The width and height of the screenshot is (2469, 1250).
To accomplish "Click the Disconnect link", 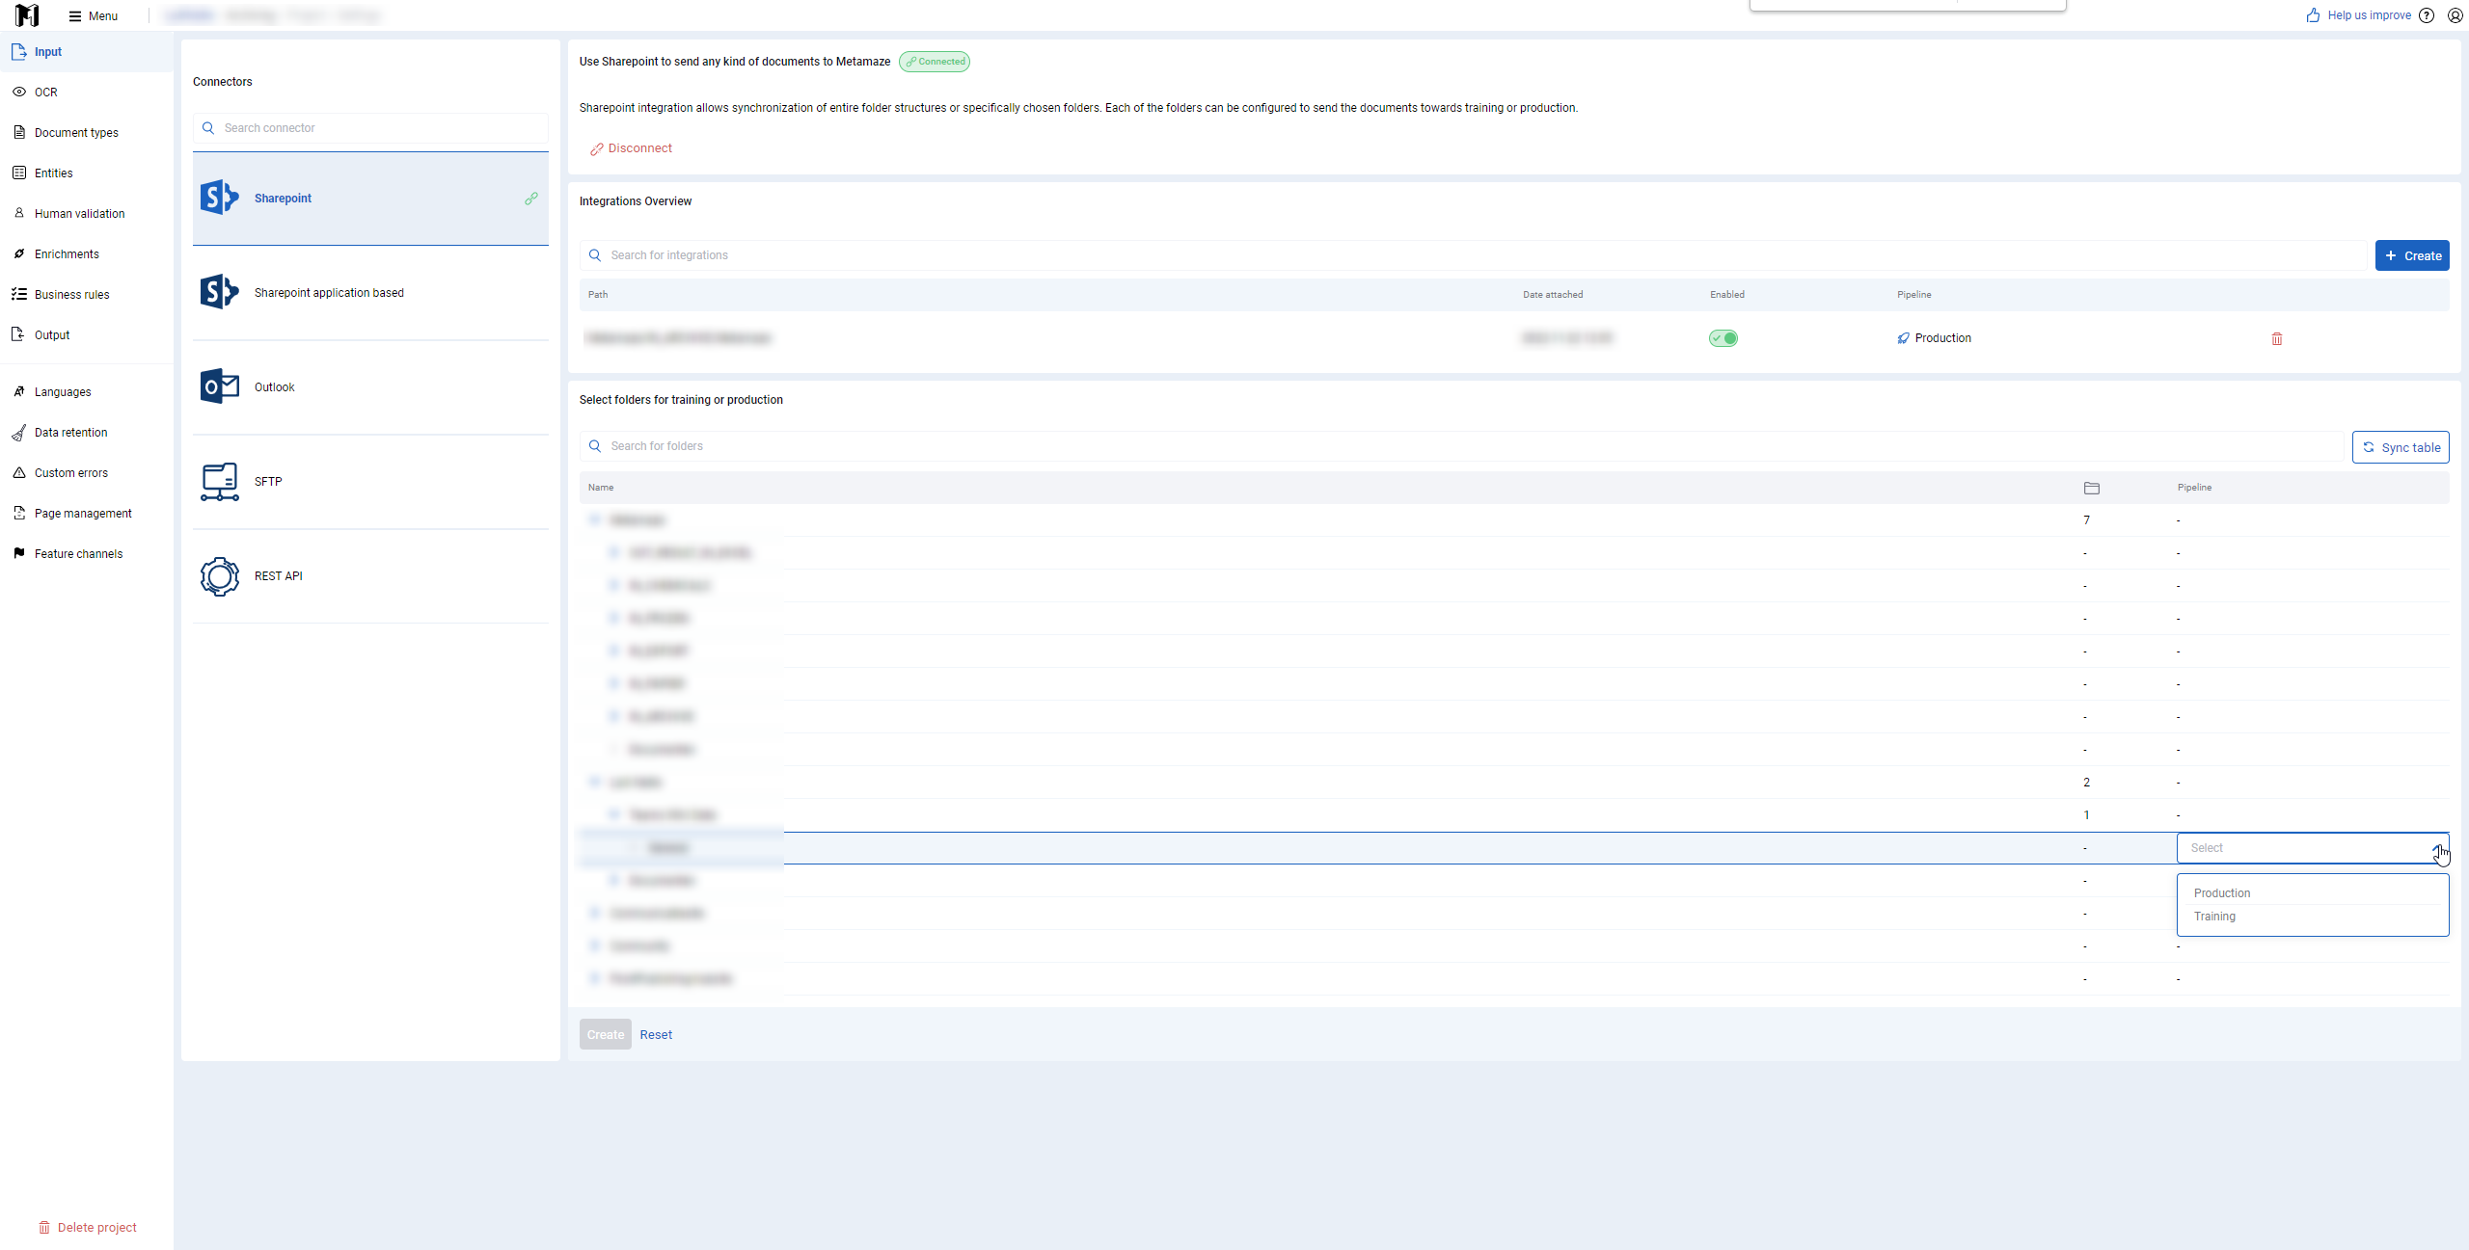I will tap(631, 148).
